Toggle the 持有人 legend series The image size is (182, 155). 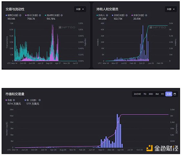coord(101,15)
